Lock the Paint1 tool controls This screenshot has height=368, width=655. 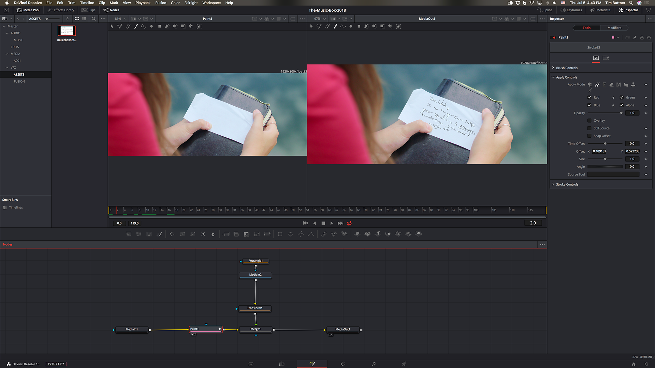[642, 37]
